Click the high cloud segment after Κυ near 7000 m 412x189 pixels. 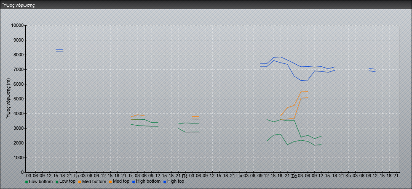point(372,70)
